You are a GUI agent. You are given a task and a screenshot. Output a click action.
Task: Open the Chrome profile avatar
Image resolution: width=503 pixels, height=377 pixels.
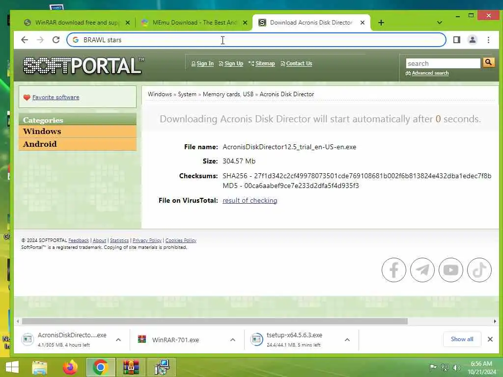473,40
